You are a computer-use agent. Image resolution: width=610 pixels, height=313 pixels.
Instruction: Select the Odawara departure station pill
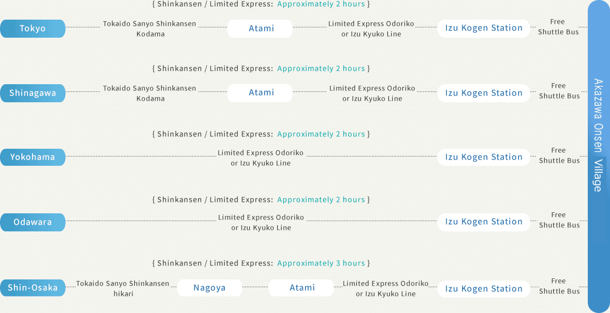[33, 222]
